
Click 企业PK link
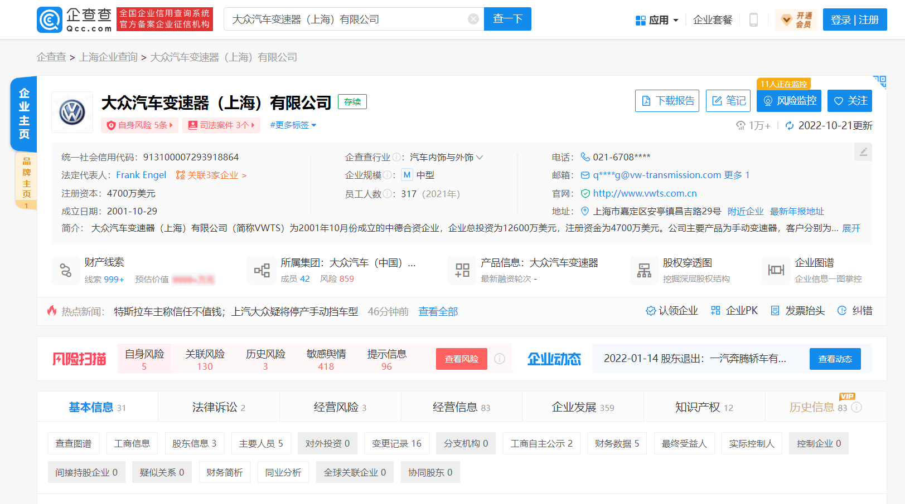point(734,311)
